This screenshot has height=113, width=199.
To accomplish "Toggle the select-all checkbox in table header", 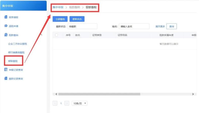I will pyautogui.click(x=57, y=35).
